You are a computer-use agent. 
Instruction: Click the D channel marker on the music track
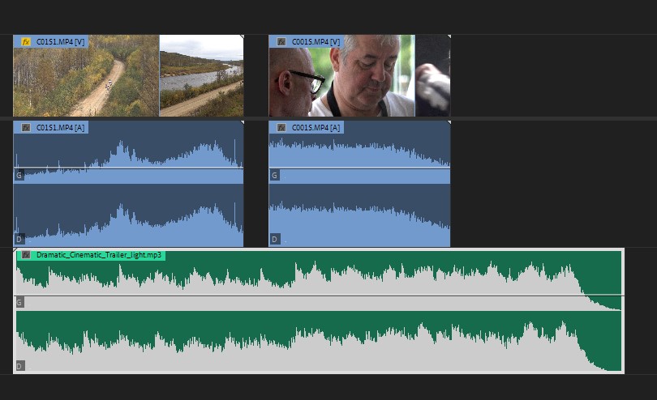coord(19,366)
